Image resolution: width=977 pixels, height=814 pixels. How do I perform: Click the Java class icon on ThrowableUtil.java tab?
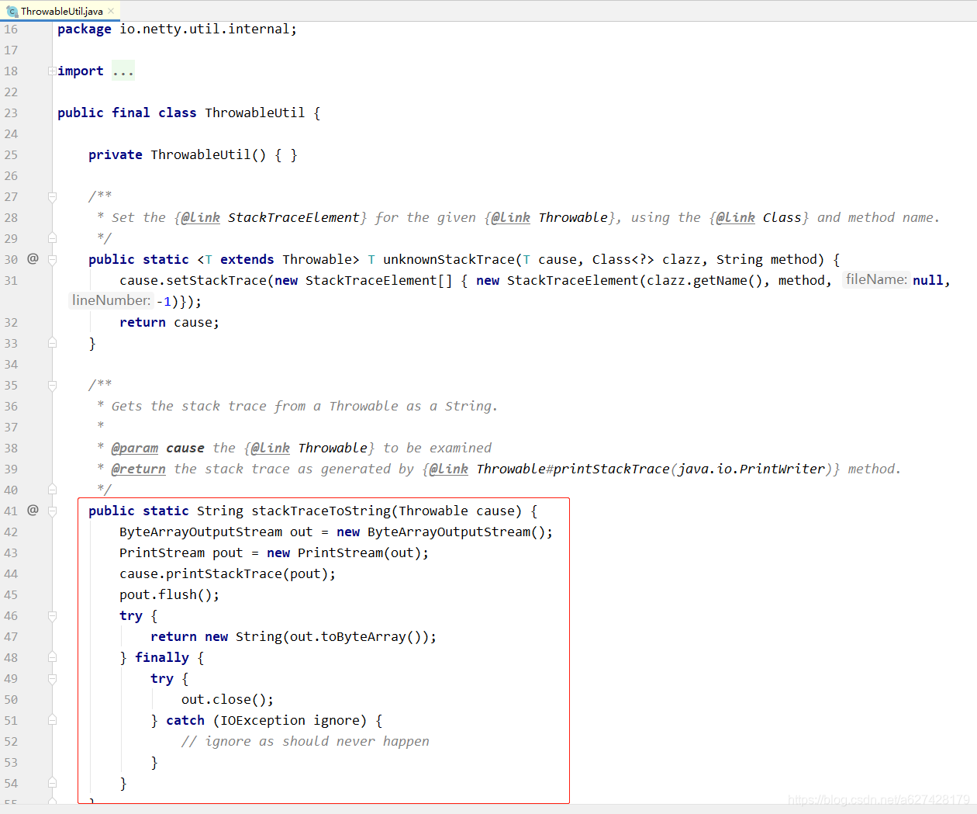pyautogui.click(x=10, y=11)
